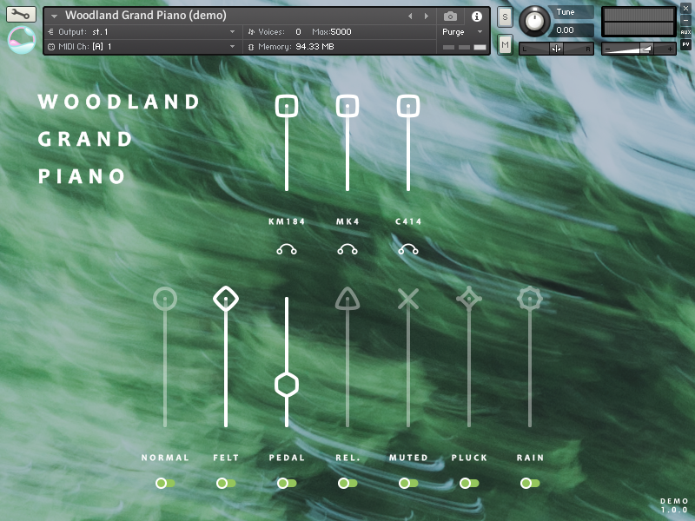Toggle the Muted layer switch

click(407, 483)
